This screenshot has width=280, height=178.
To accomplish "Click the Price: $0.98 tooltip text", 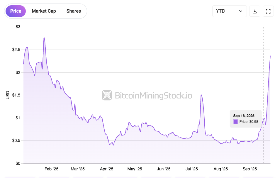I will 249,122.
